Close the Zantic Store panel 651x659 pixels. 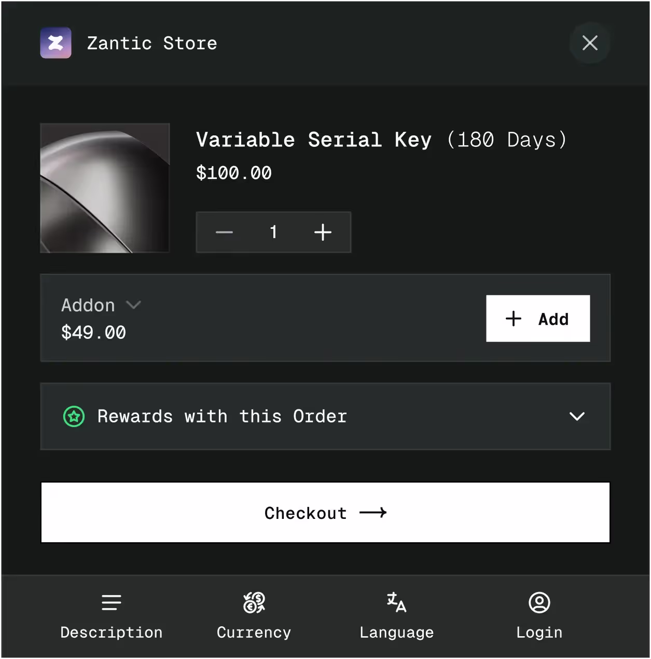[x=590, y=43]
